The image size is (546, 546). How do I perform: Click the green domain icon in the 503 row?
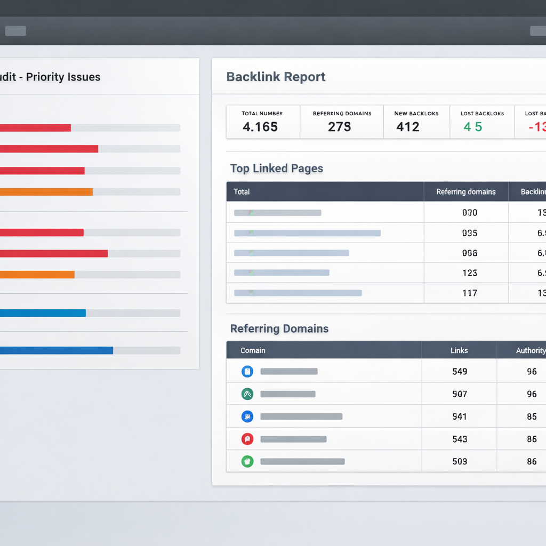coord(247,462)
